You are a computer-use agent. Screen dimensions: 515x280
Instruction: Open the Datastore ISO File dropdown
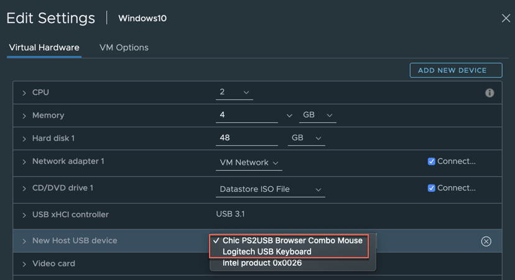click(x=270, y=189)
